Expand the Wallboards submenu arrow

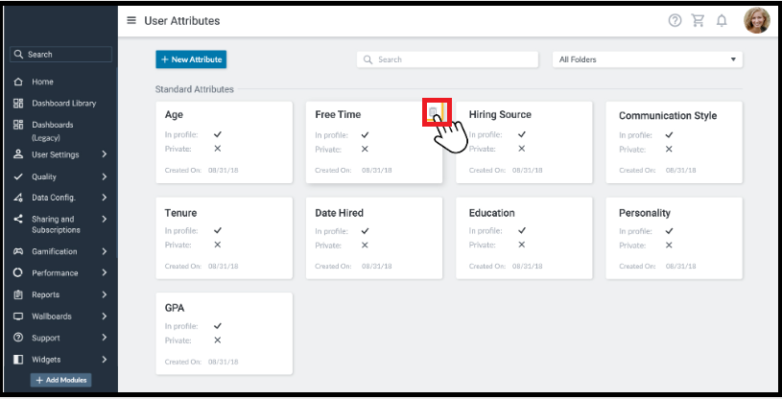(x=105, y=317)
